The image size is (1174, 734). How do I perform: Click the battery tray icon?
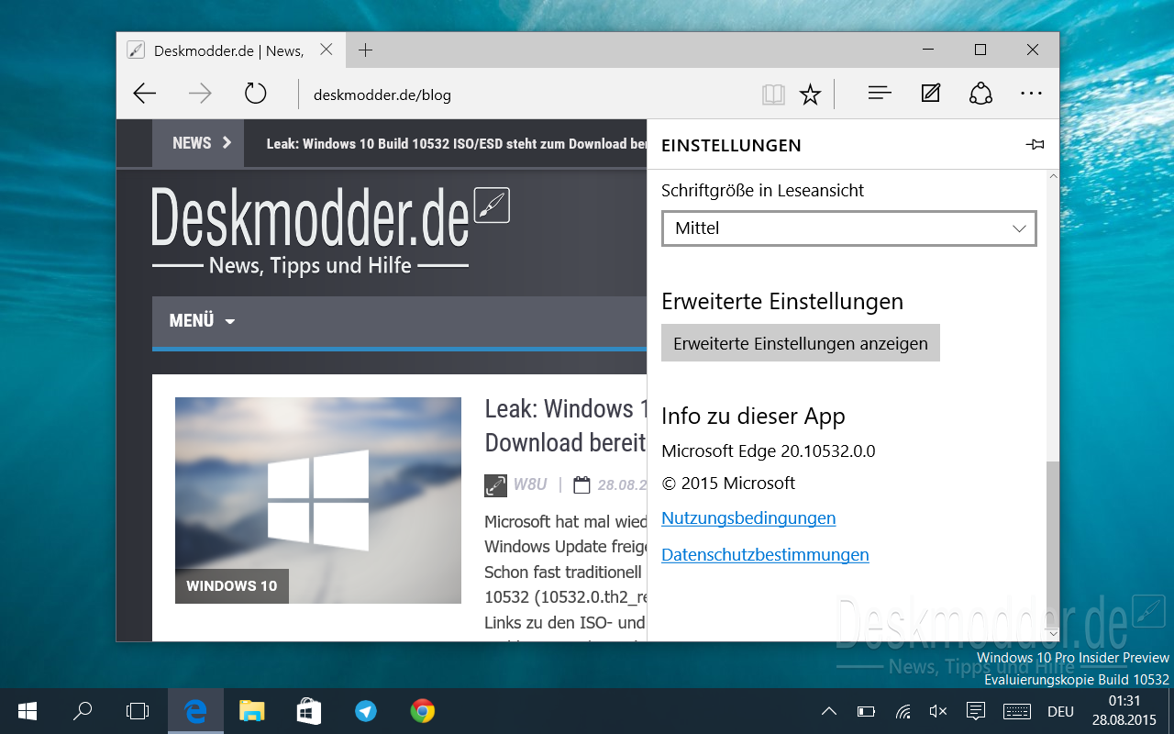pyautogui.click(x=866, y=711)
